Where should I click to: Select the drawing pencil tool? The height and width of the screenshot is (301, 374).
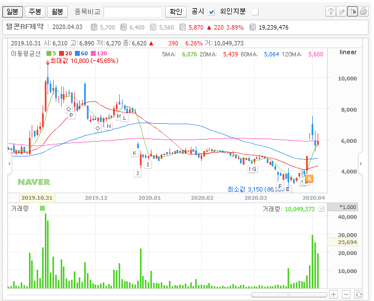pos(341,11)
